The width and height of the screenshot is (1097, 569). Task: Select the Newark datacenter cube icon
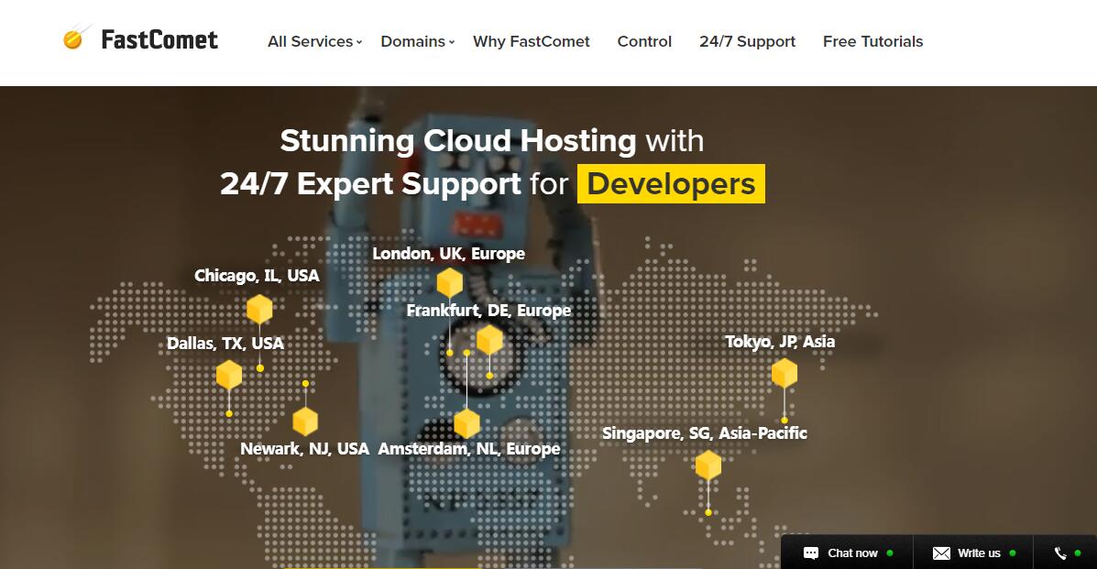coord(305,421)
